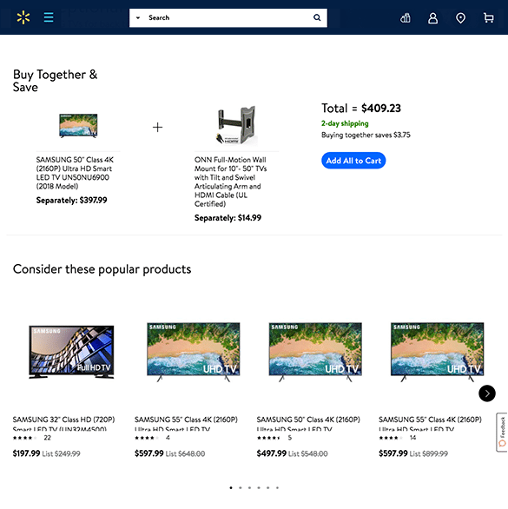Click the magnifying glass search icon

317,17
